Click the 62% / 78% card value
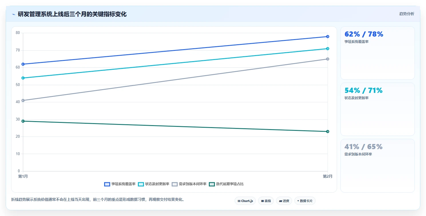 pyautogui.click(x=364, y=34)
